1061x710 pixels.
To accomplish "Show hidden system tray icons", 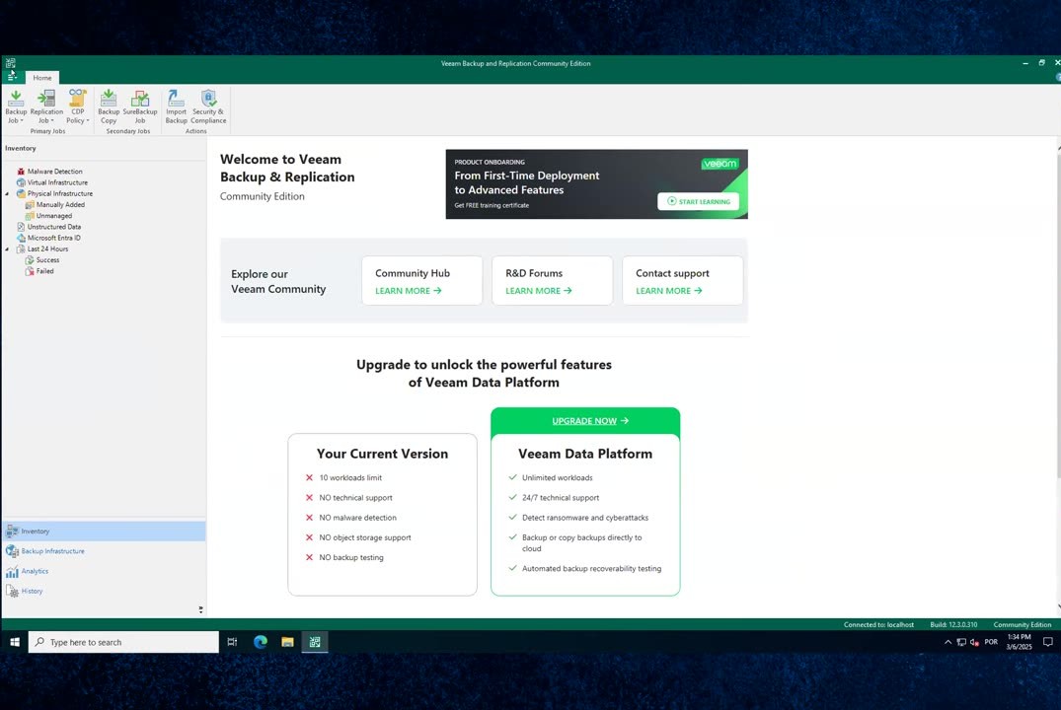I will (x=947, y=642).
